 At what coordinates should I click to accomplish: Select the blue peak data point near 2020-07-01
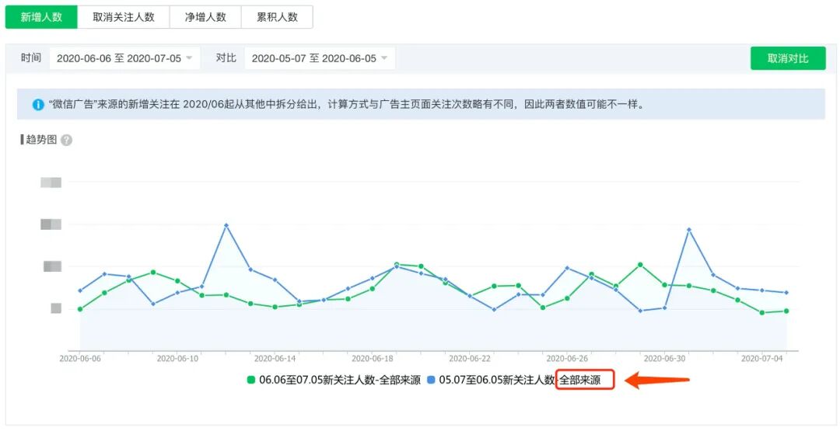coord(689,230)
